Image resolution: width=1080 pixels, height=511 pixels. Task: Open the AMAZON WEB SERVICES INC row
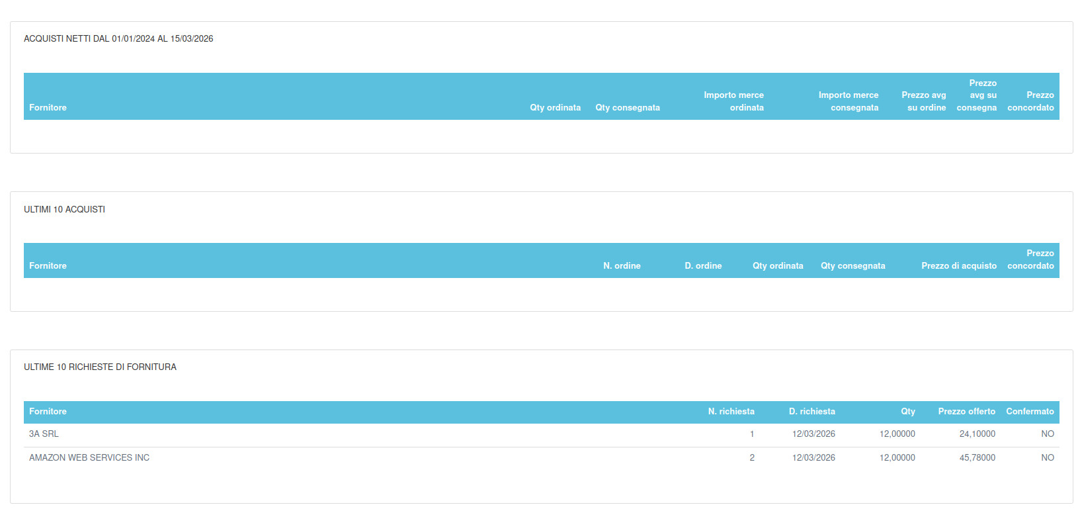click(x=89, y=458)
